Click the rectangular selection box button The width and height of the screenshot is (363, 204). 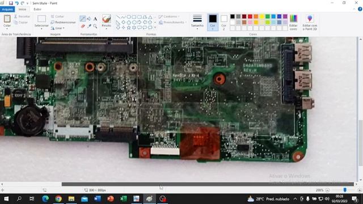(41, 19)
